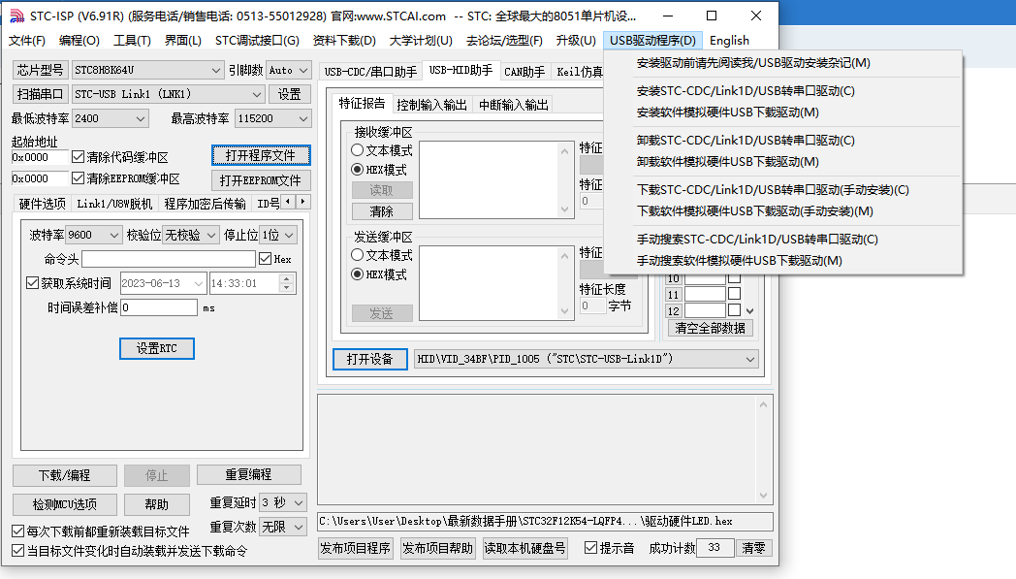Select 文本模式 in 发送缓冲区
The image size is (1016, 579).
click(x=357, y=255)
